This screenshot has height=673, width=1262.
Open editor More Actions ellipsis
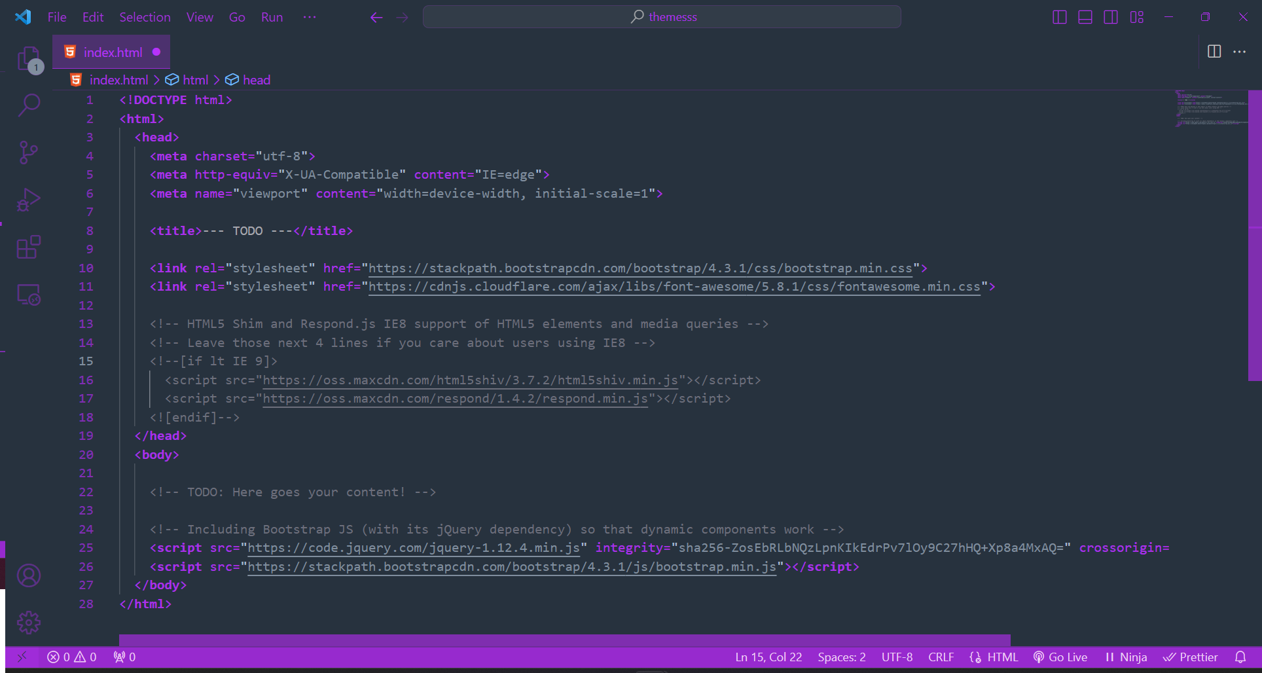(x=1240, y=51)
